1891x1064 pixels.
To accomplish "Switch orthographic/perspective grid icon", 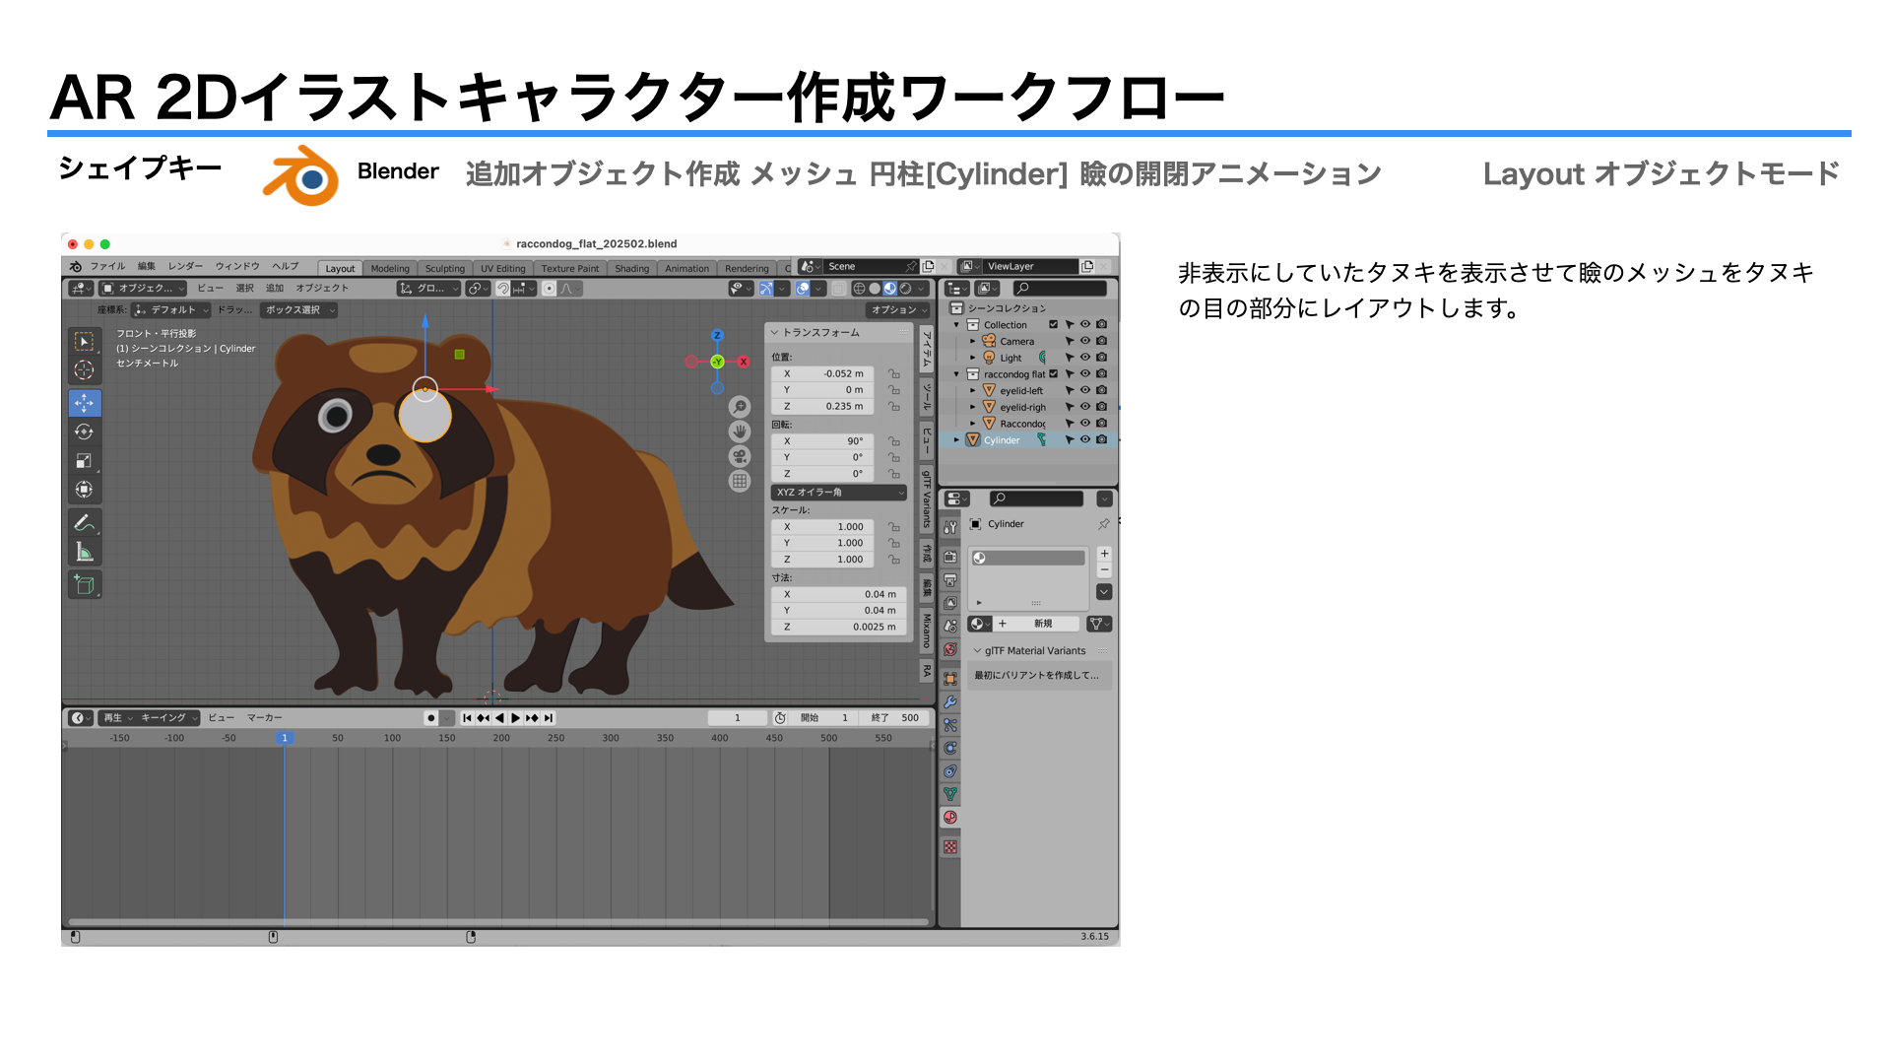I will pos(740,481).
